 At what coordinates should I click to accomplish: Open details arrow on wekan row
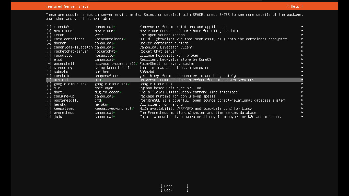point(302,35)
